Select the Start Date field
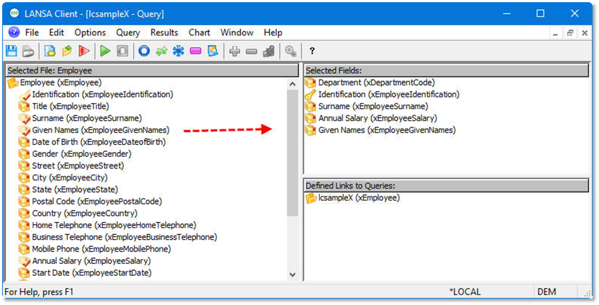 pos(85,273)
